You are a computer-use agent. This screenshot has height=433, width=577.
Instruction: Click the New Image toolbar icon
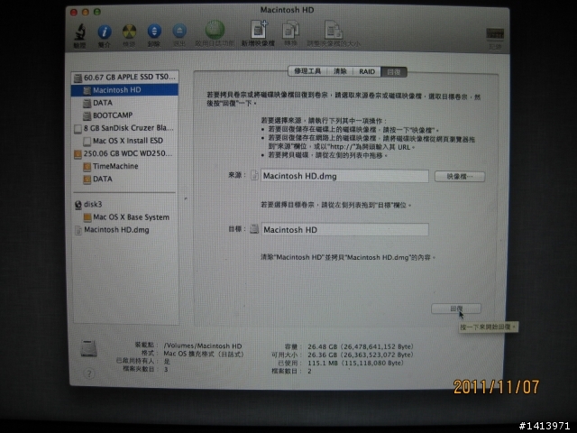tap(259, 30)
